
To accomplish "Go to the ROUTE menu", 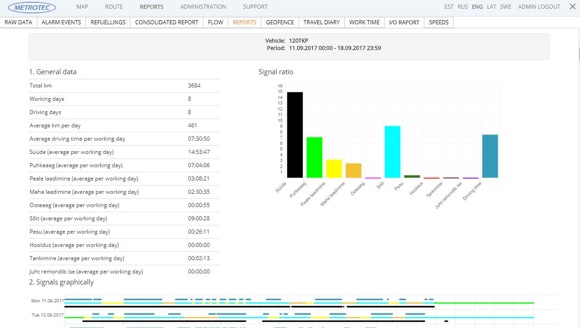I will 114,7.
